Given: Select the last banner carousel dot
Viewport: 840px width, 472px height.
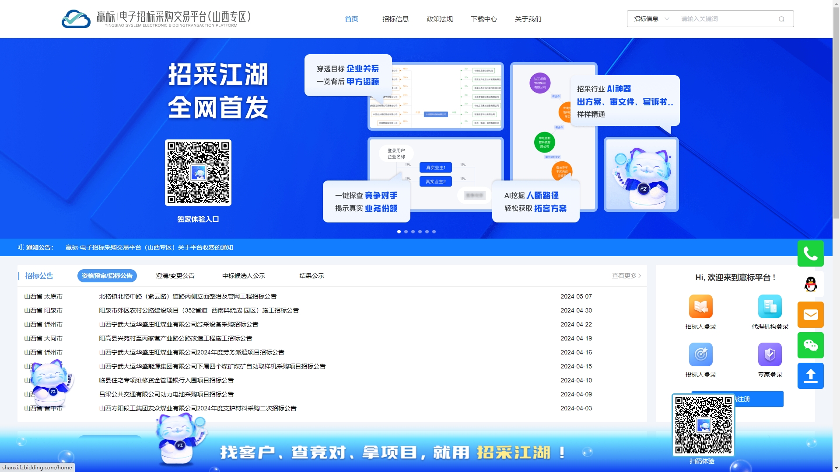Looking at the screenshot, I should pos(434,232).
